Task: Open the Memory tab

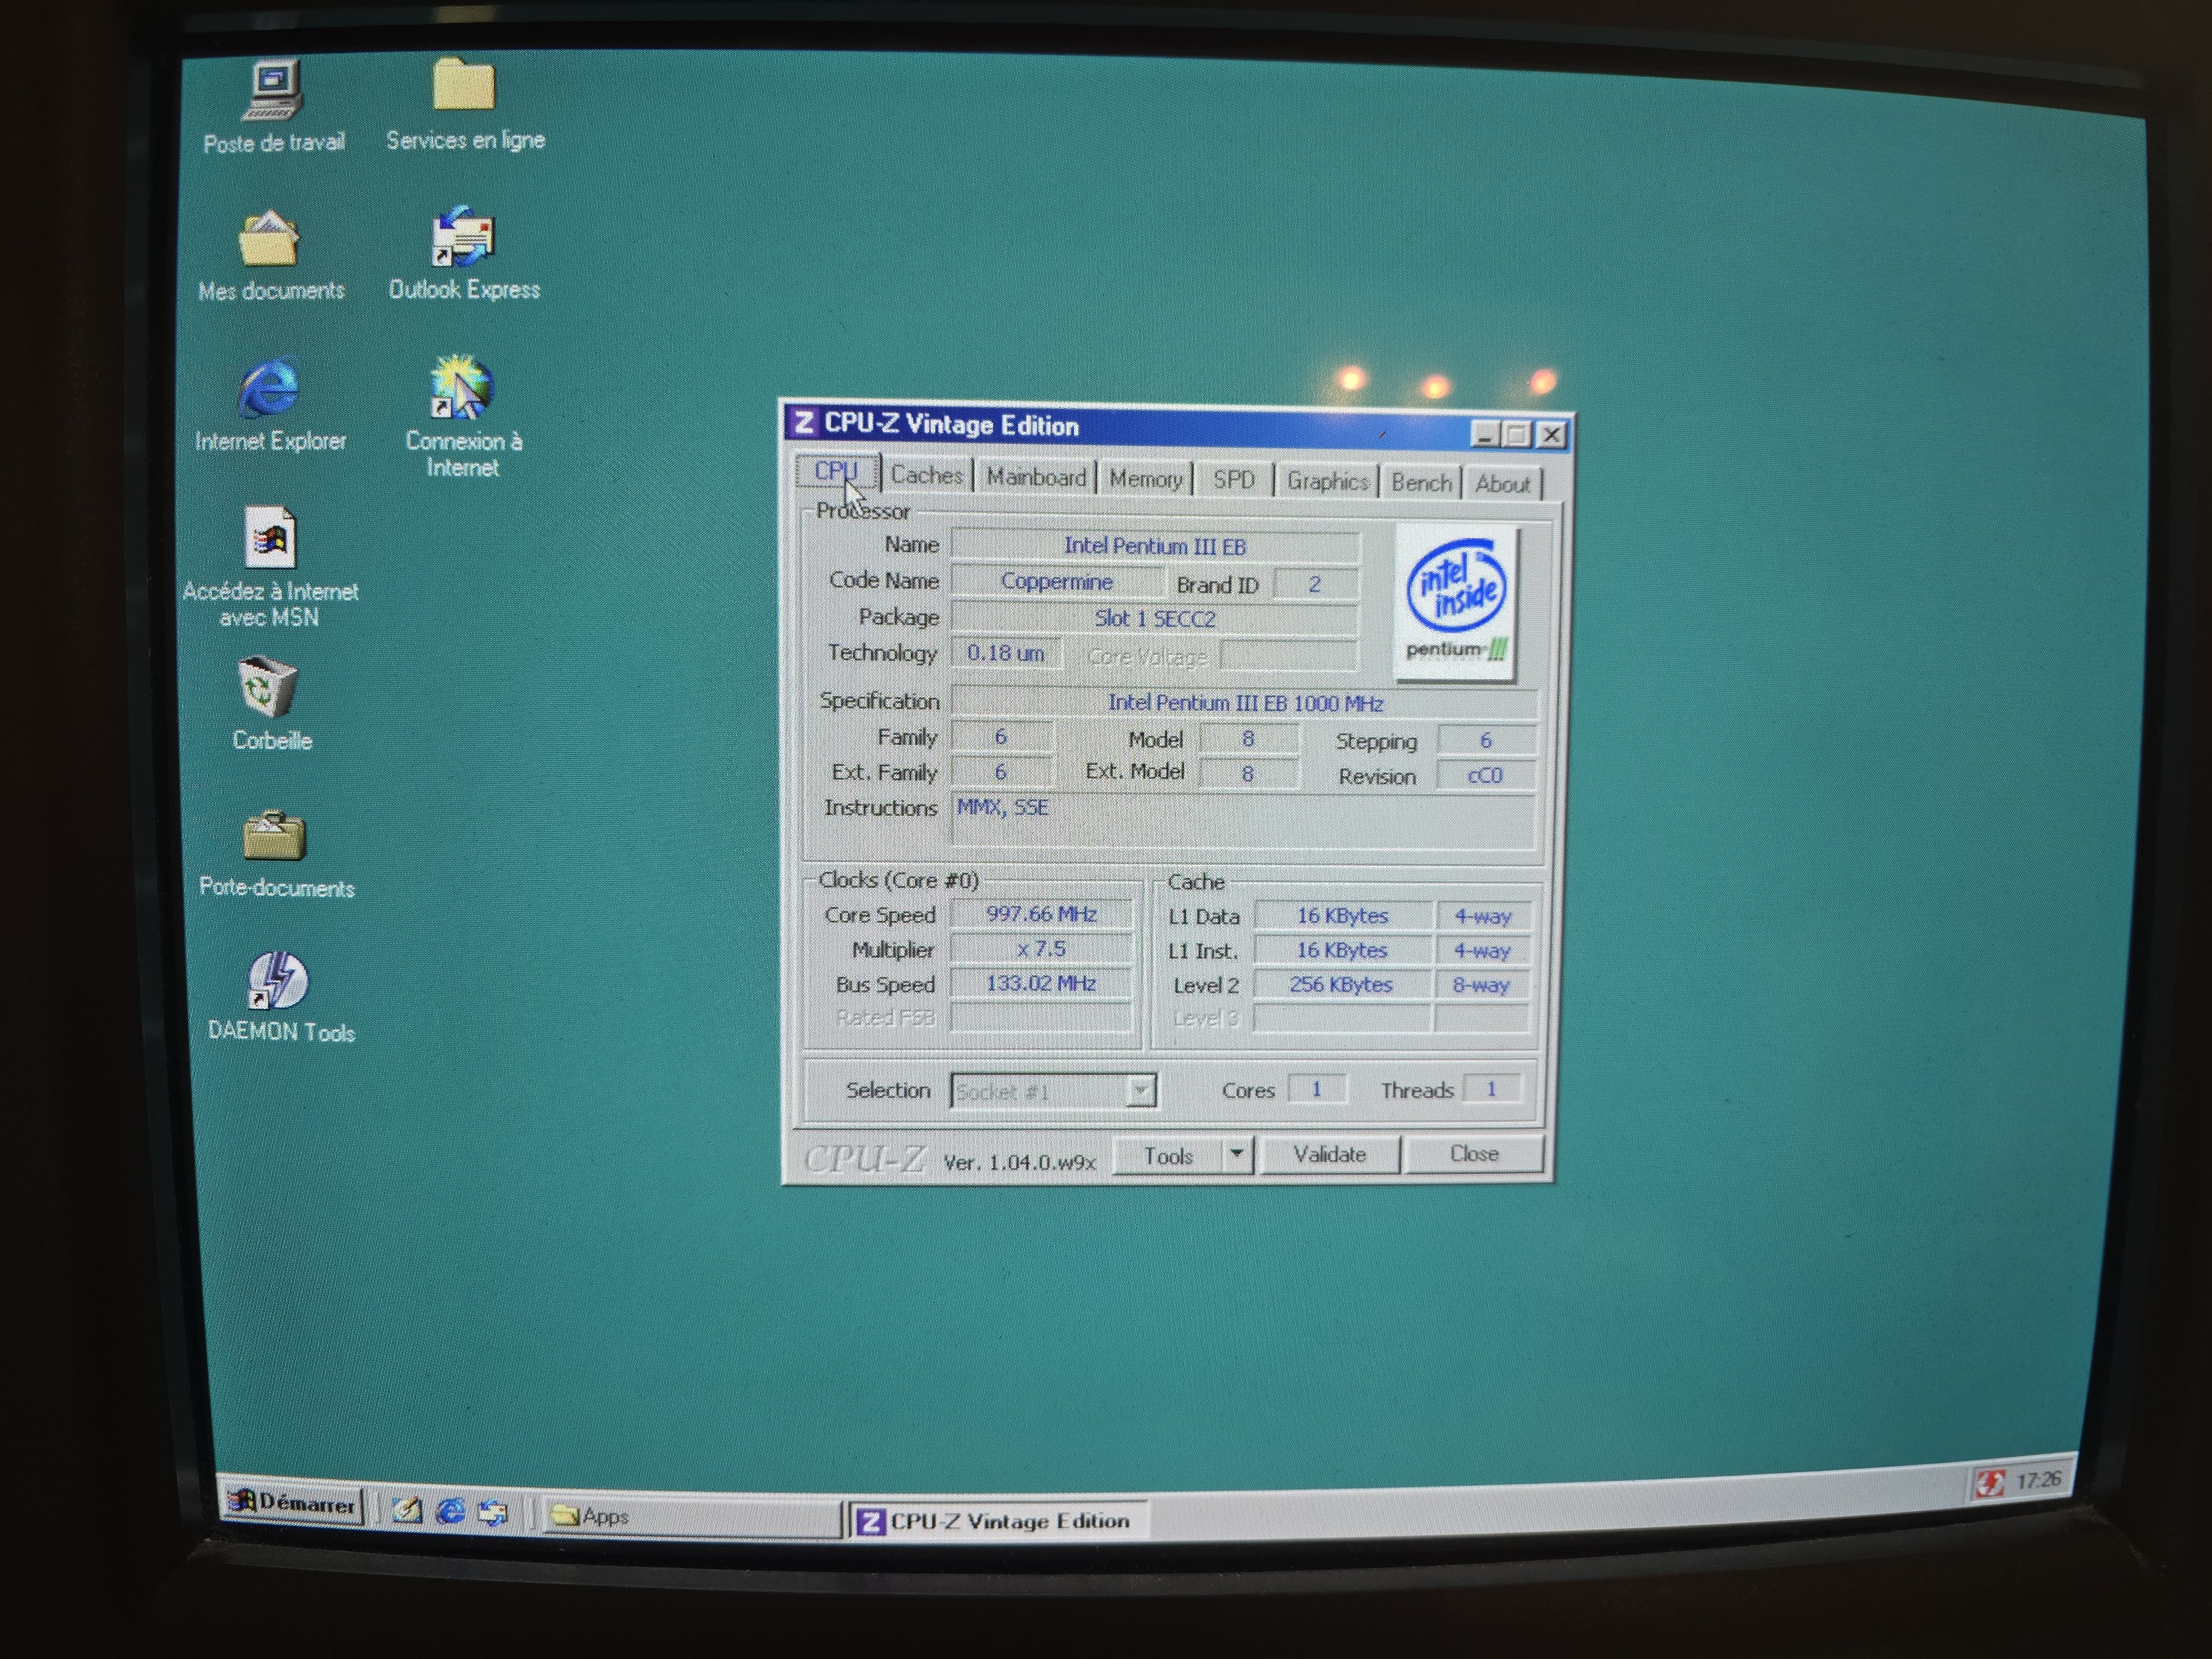Action: pyautogui.click(x=1145, y=480)
